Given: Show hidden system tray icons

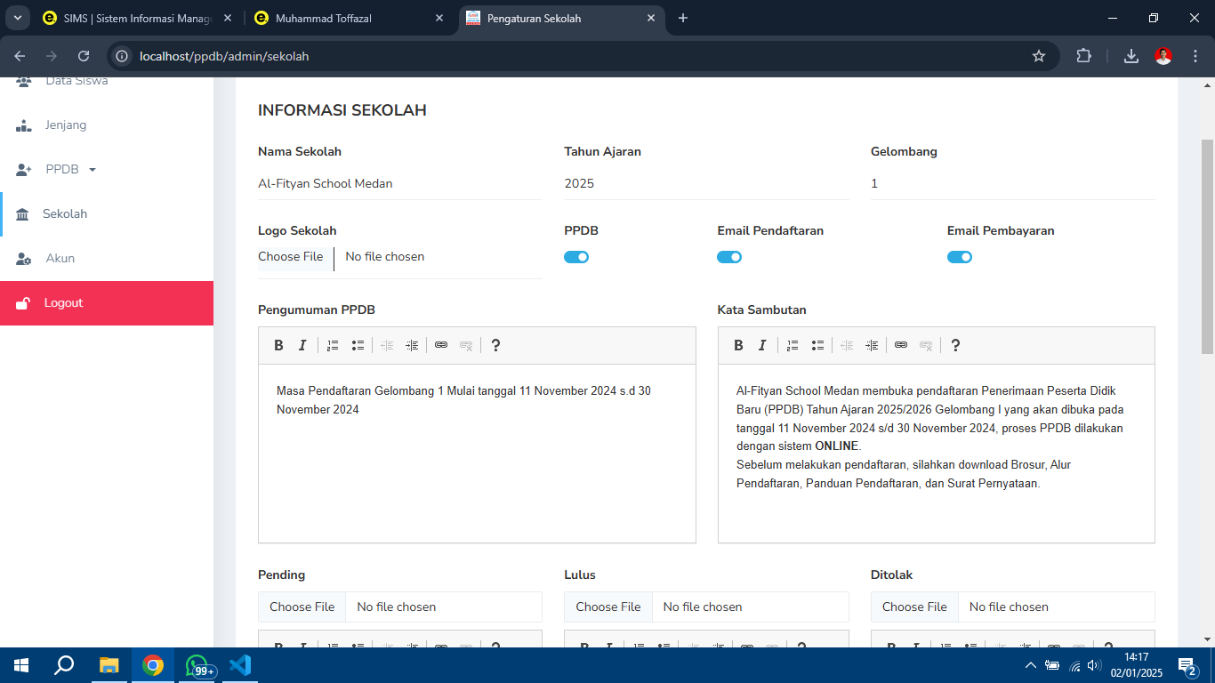Looking at the screenshot, I should [x=1030, y=665].
